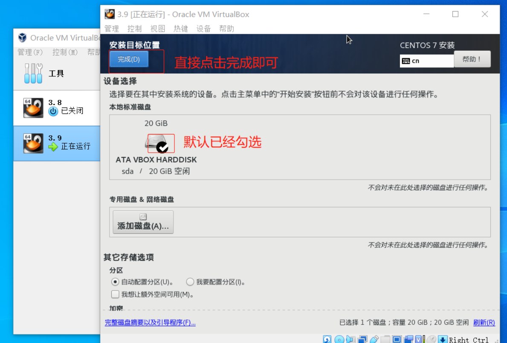This screenshot has width=507, height=343.
Task: Select the 3.8 已关闭 VM row
Action: tap(57, 108)
